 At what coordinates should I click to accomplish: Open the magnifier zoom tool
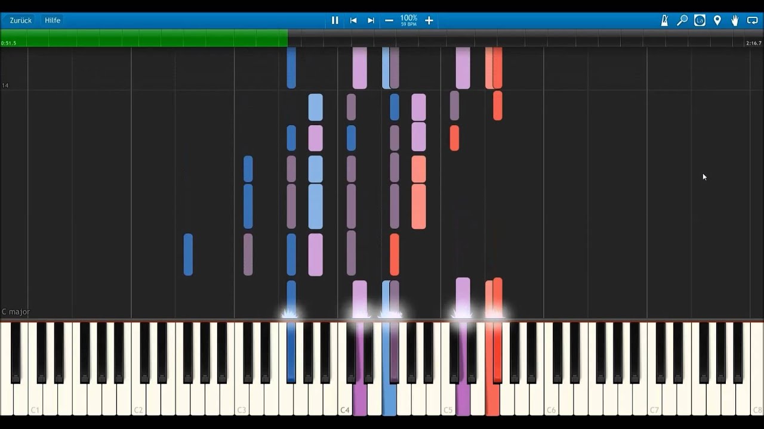point(682,20)
